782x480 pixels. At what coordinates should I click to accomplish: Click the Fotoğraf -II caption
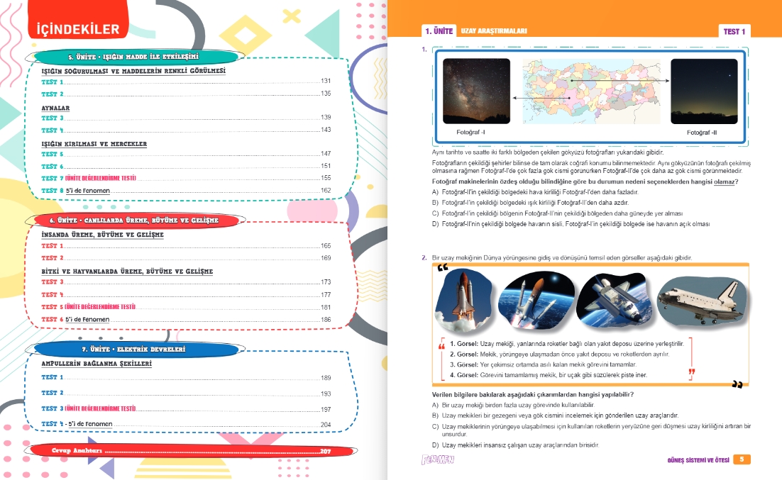[x=702, y=132]
